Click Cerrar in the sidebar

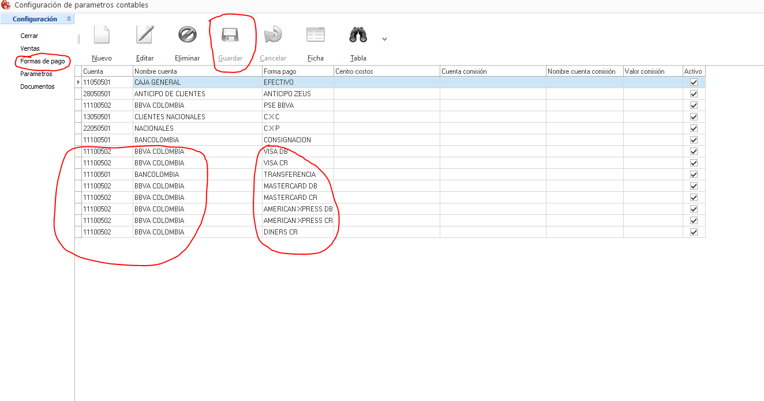(x=29, y=36)
